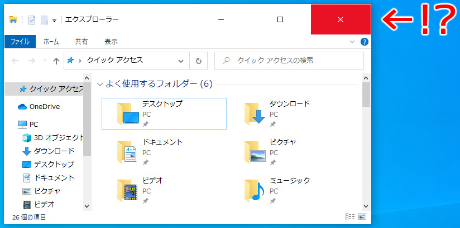Open the recent locations dropdown arrow
The height and width of the screenshot is (228, 460).
(x=45, y=61)
